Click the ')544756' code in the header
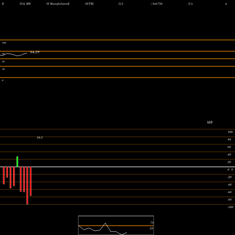 157,4
